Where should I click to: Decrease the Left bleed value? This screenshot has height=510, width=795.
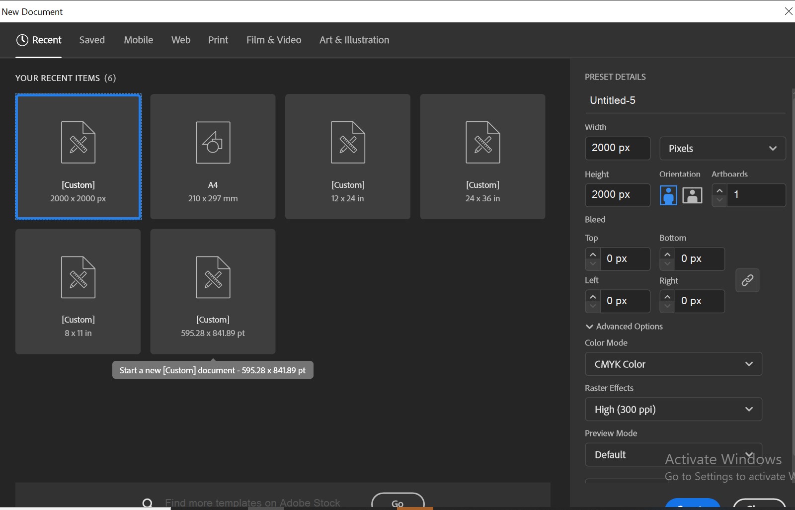tap(593, 306)
